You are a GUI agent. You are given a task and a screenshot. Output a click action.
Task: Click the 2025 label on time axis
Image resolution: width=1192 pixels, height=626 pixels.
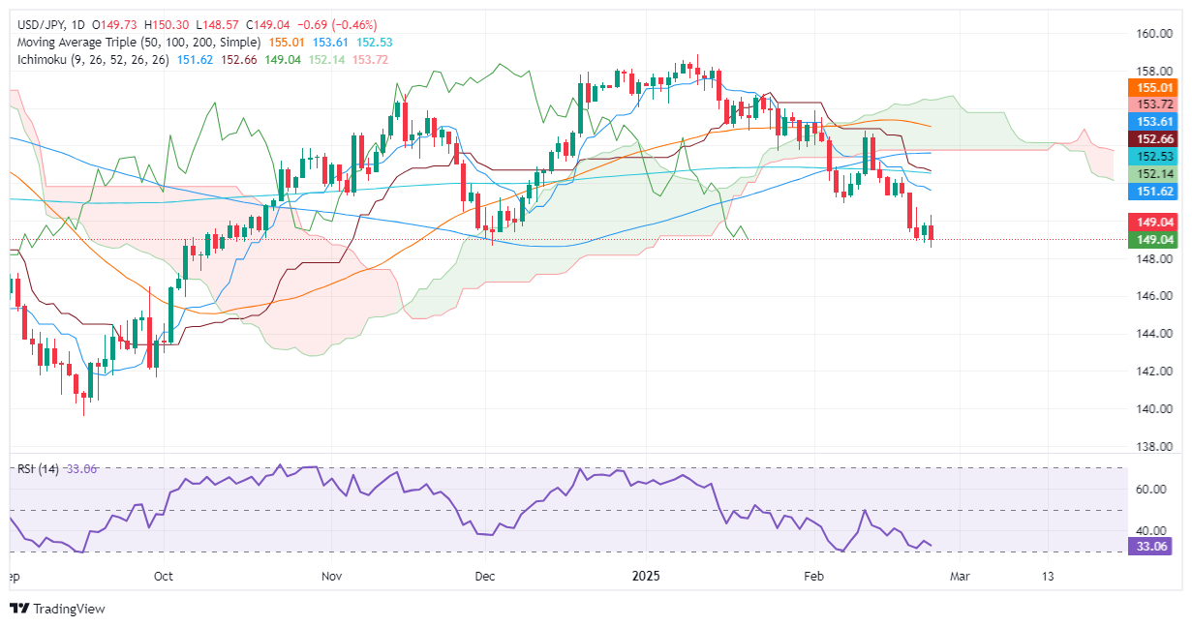645,577
